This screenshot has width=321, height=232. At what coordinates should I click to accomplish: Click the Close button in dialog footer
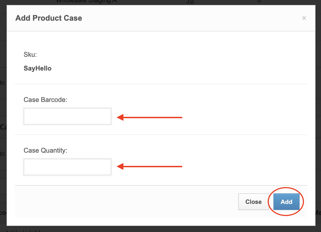[253, 202]
